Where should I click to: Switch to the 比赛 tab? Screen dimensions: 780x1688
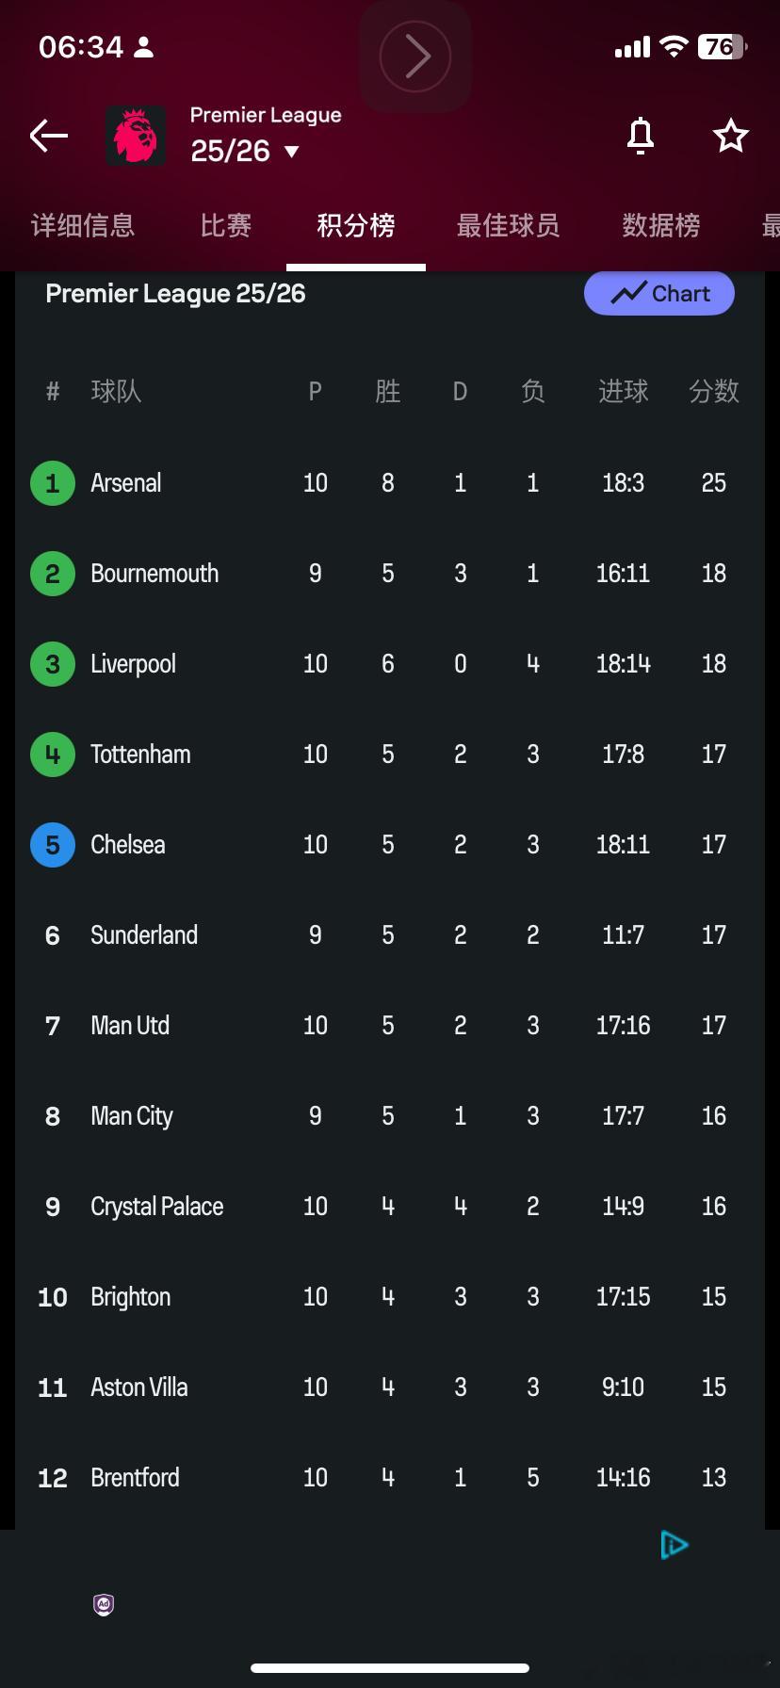tap(226, 226)
